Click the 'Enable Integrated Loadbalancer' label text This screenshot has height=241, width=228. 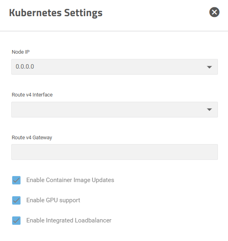point(69,220)
